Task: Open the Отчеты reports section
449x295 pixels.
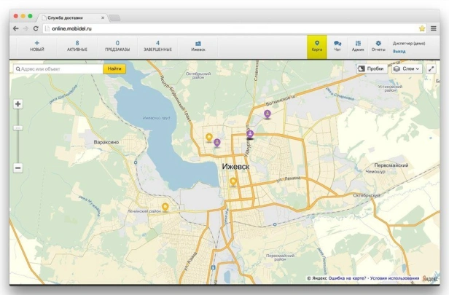Action: pos(378,46)
